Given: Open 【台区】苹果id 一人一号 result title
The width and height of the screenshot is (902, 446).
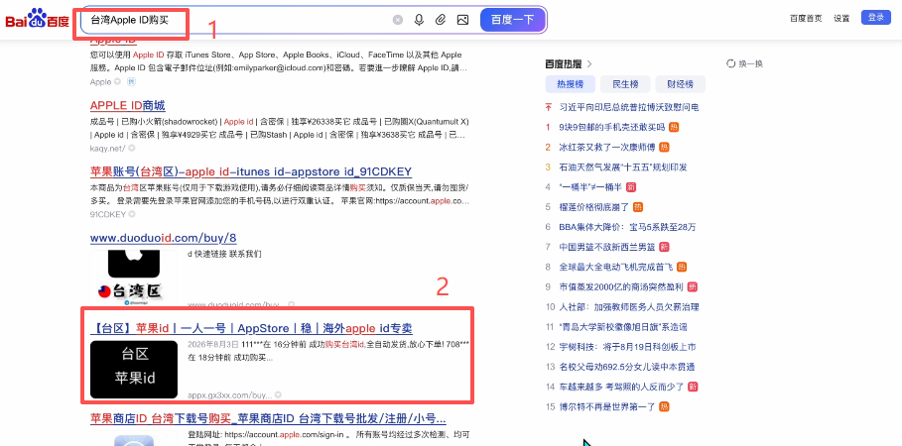Looking at the screenshot, I should pyautogui.click(x=251, y=328).
